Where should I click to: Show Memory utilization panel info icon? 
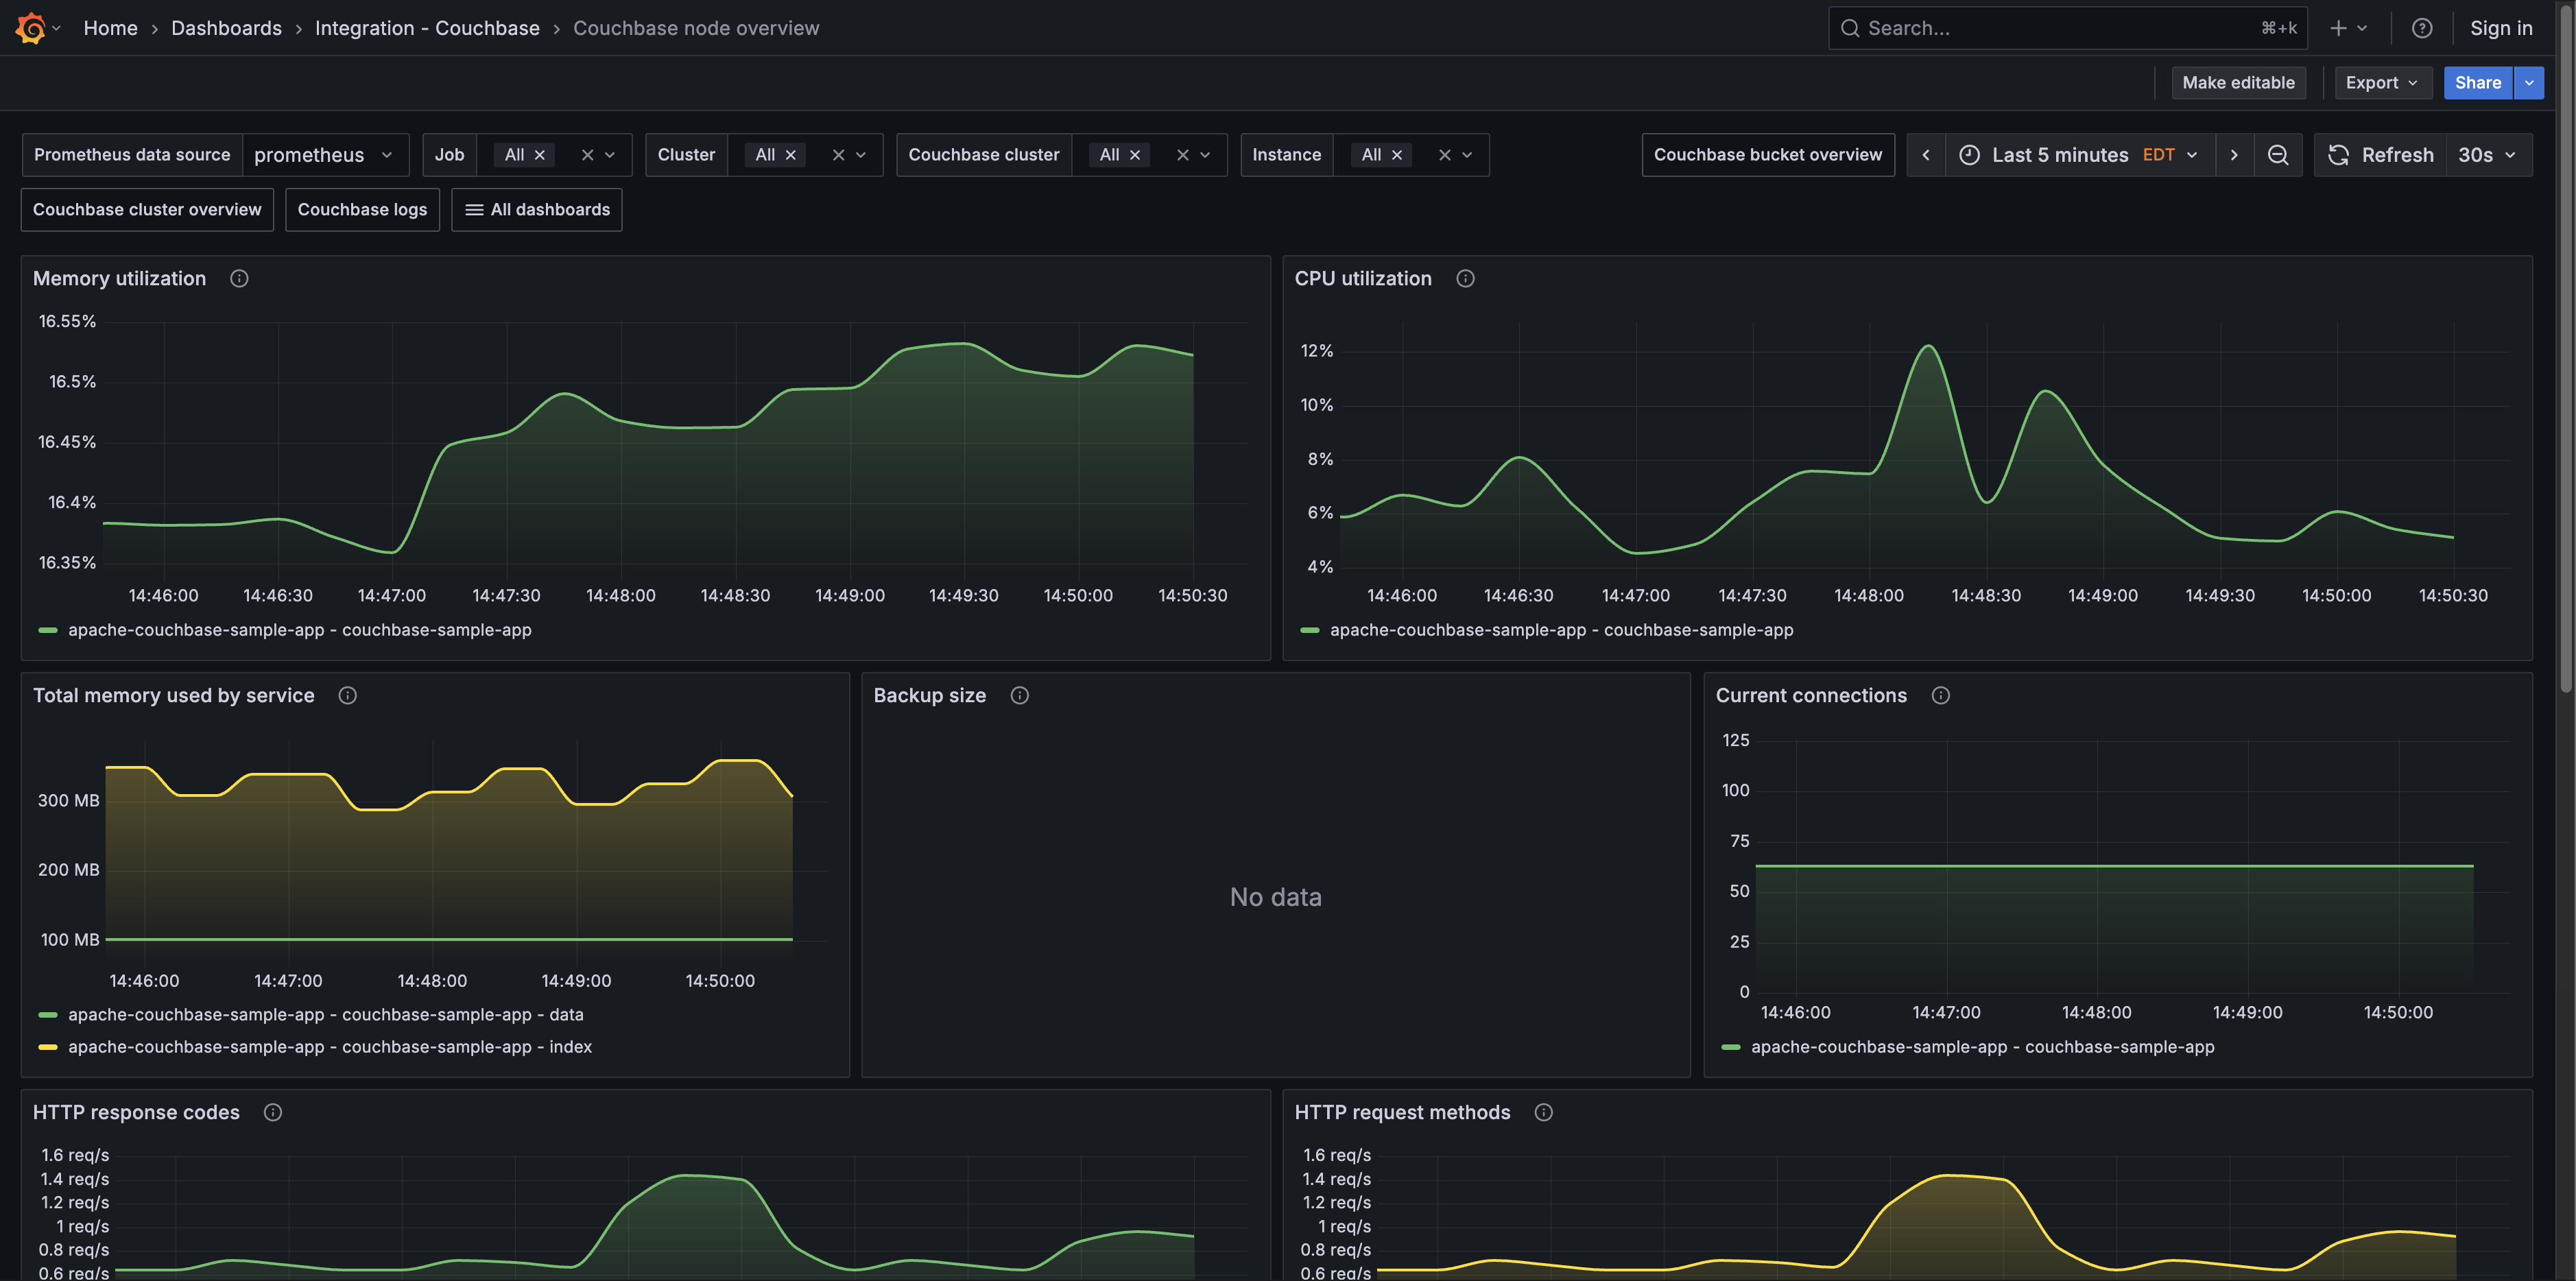click(239, 279)
